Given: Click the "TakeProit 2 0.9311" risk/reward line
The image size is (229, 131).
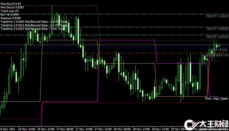Looking at the screenshot, I should 34,25.
